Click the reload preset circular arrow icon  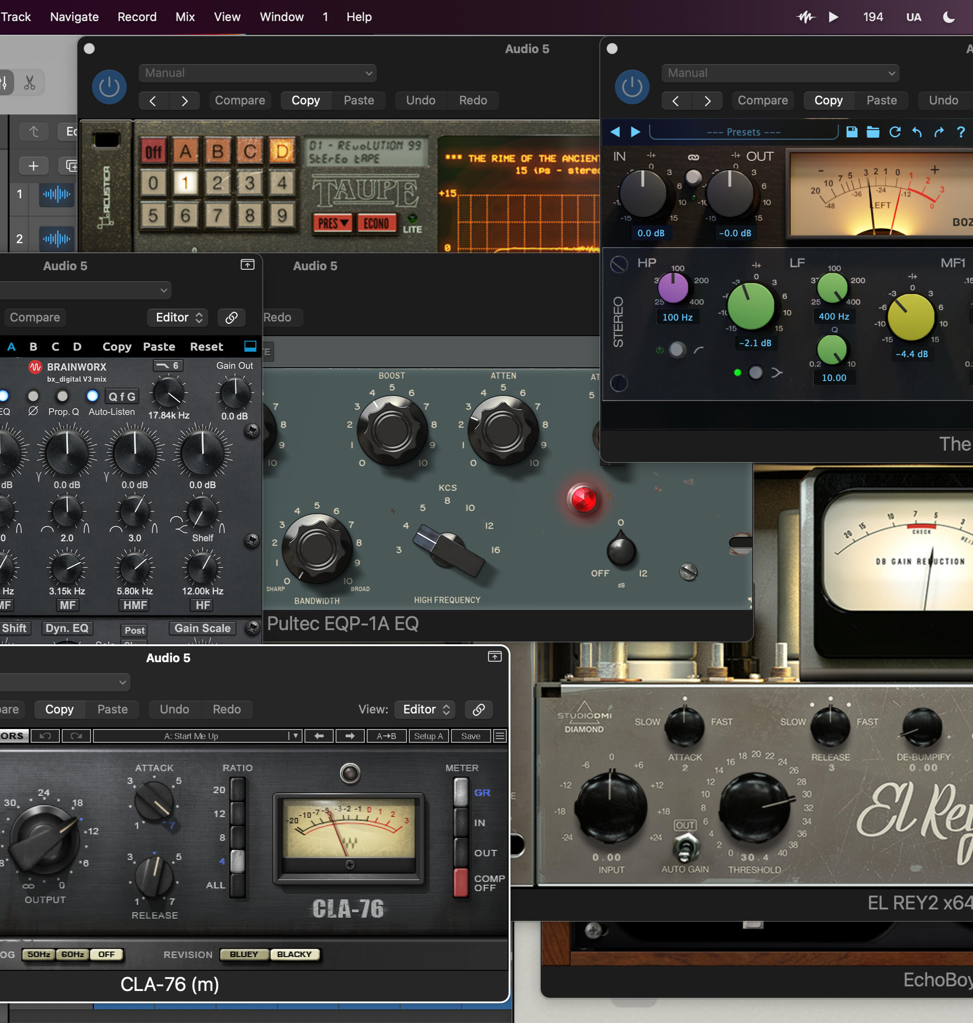pos(895,132)
